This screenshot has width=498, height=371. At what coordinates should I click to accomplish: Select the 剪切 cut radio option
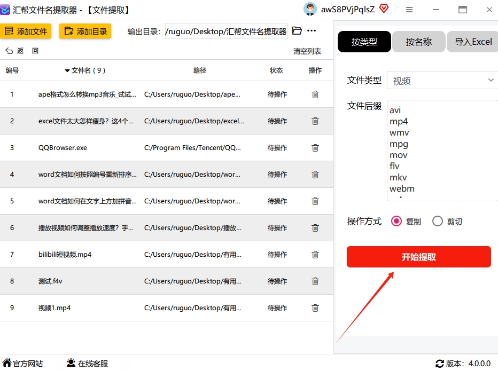tap(437, 221)
